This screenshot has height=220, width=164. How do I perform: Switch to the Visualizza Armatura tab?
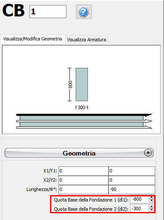coord(87,40)
